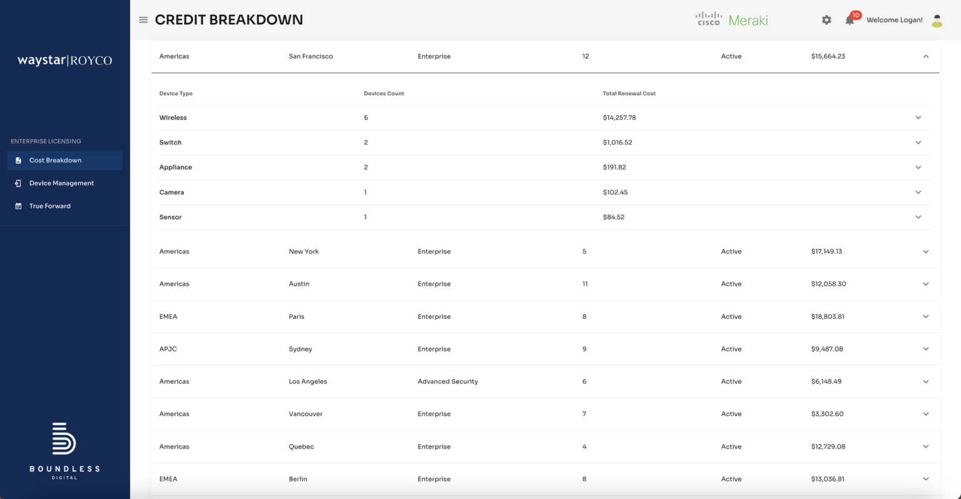Expand the Los Angeles Advanced Security row
The height and width of the screenshot is (499, 961).
tap(926, 381)
